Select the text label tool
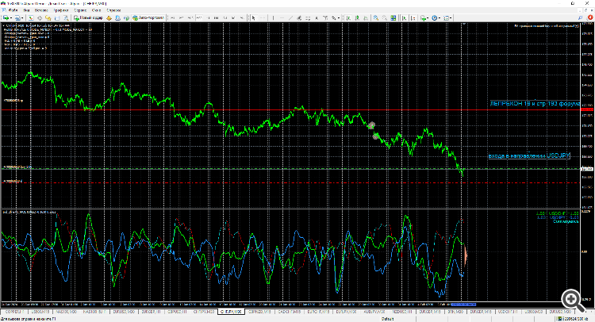 (325, 17)
